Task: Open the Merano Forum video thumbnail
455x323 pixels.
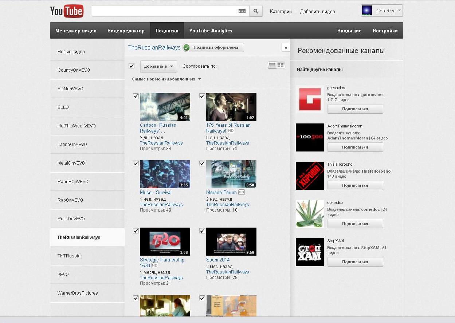Action: pyautogui.click(x=231, y=174)
